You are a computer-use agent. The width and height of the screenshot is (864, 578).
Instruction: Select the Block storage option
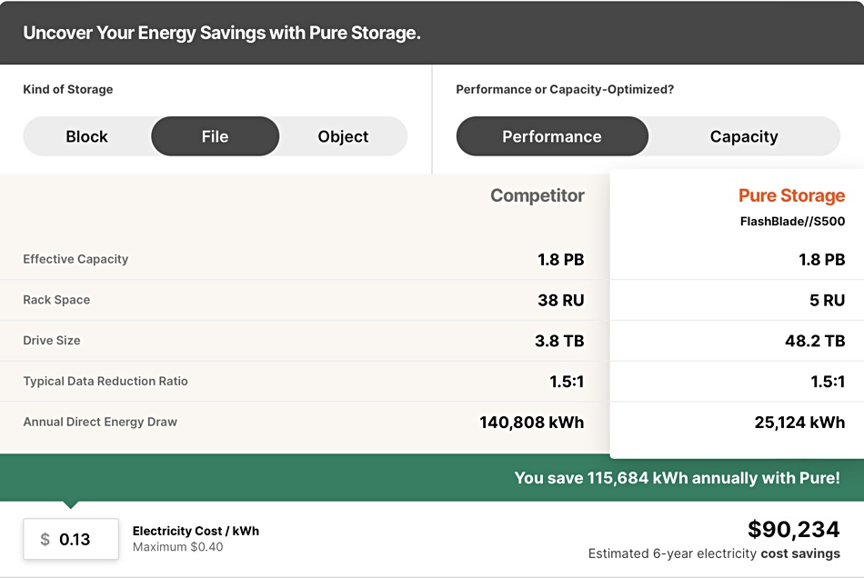(x=87, y=136)
